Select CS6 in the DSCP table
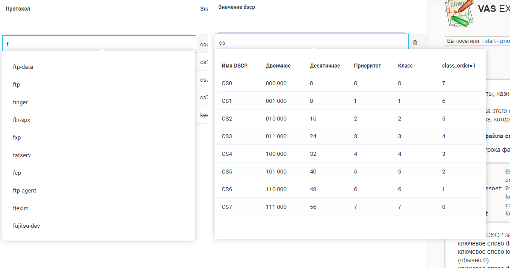The image size is (510, 268). 350,189
